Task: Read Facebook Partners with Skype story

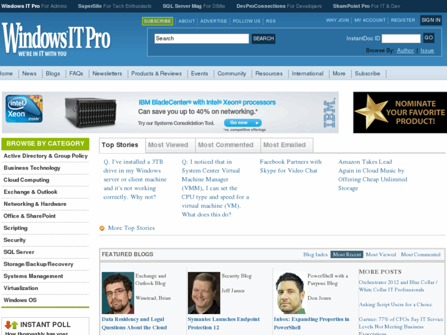Action: coord(290,166)
